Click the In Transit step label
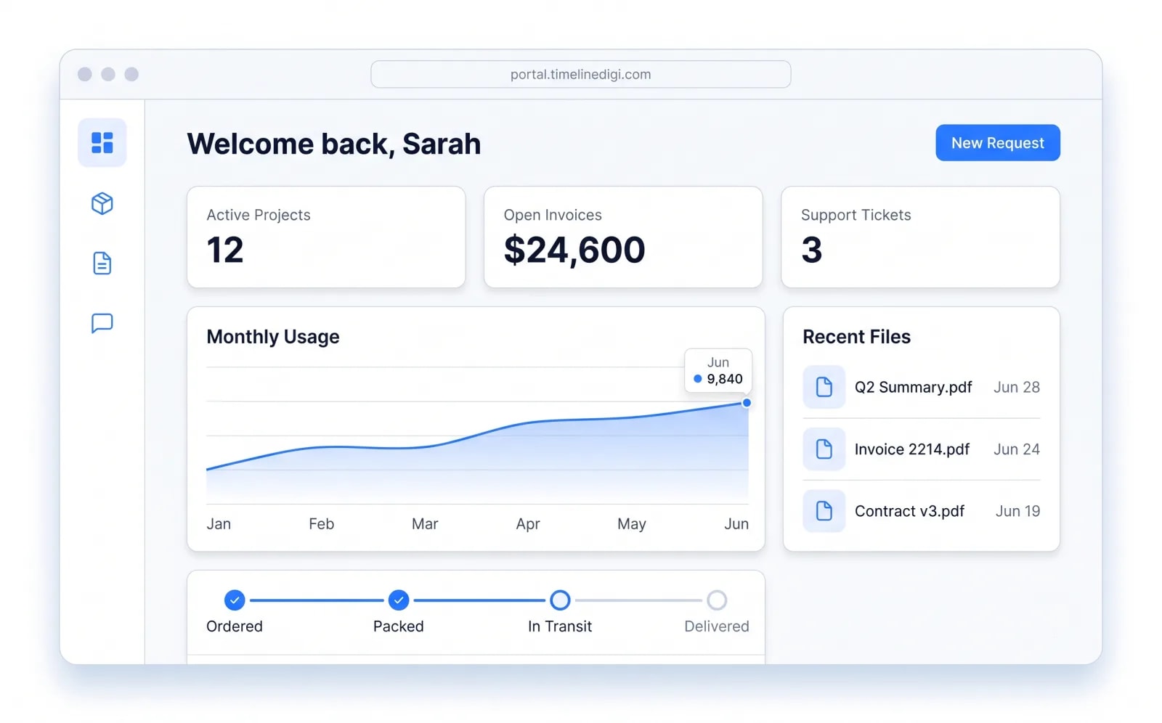1162x723 pixels. [560, 626]
